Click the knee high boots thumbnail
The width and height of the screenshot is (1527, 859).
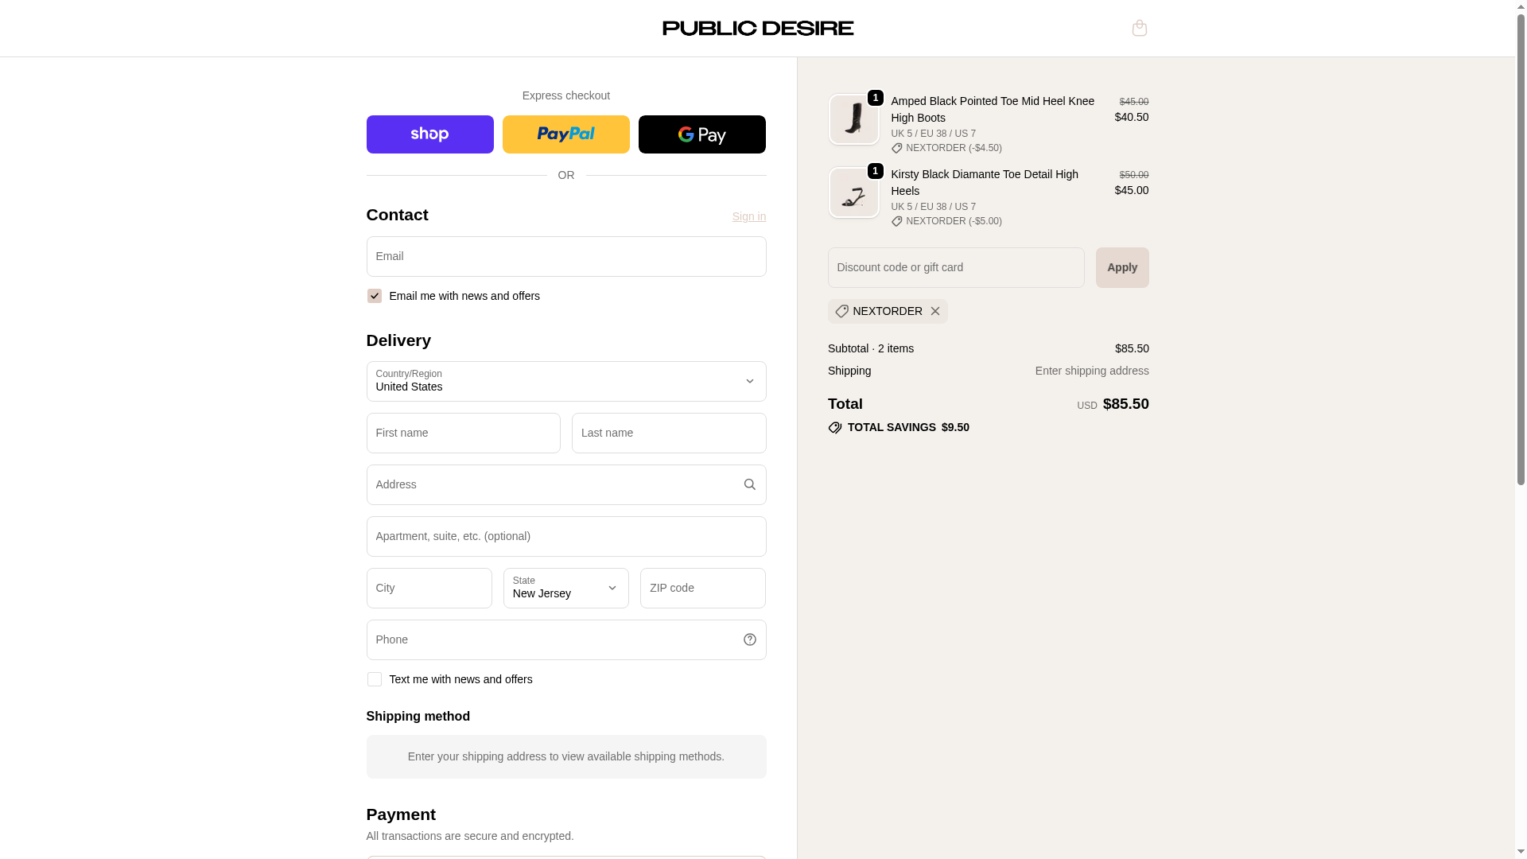[853, 119]
